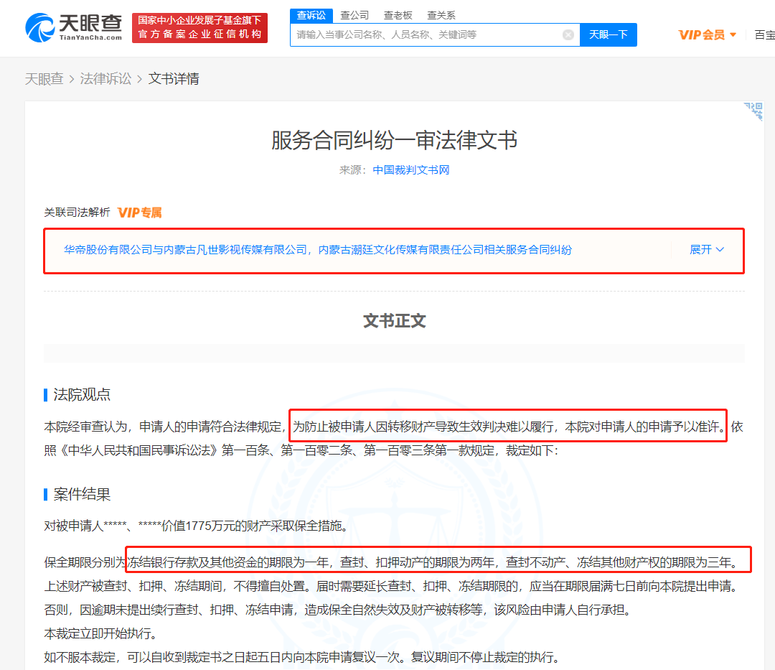The height and width of the screenshot is (670, 775).
Task: Switch to the 查老板 search tab
Action: tap(398, 15)
